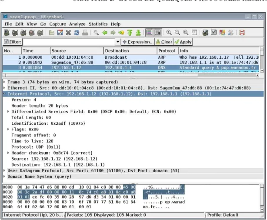This screenshot has height=220, width=267.
Task: Click the hex dump pane scrollbar
Action: [262, 198]
